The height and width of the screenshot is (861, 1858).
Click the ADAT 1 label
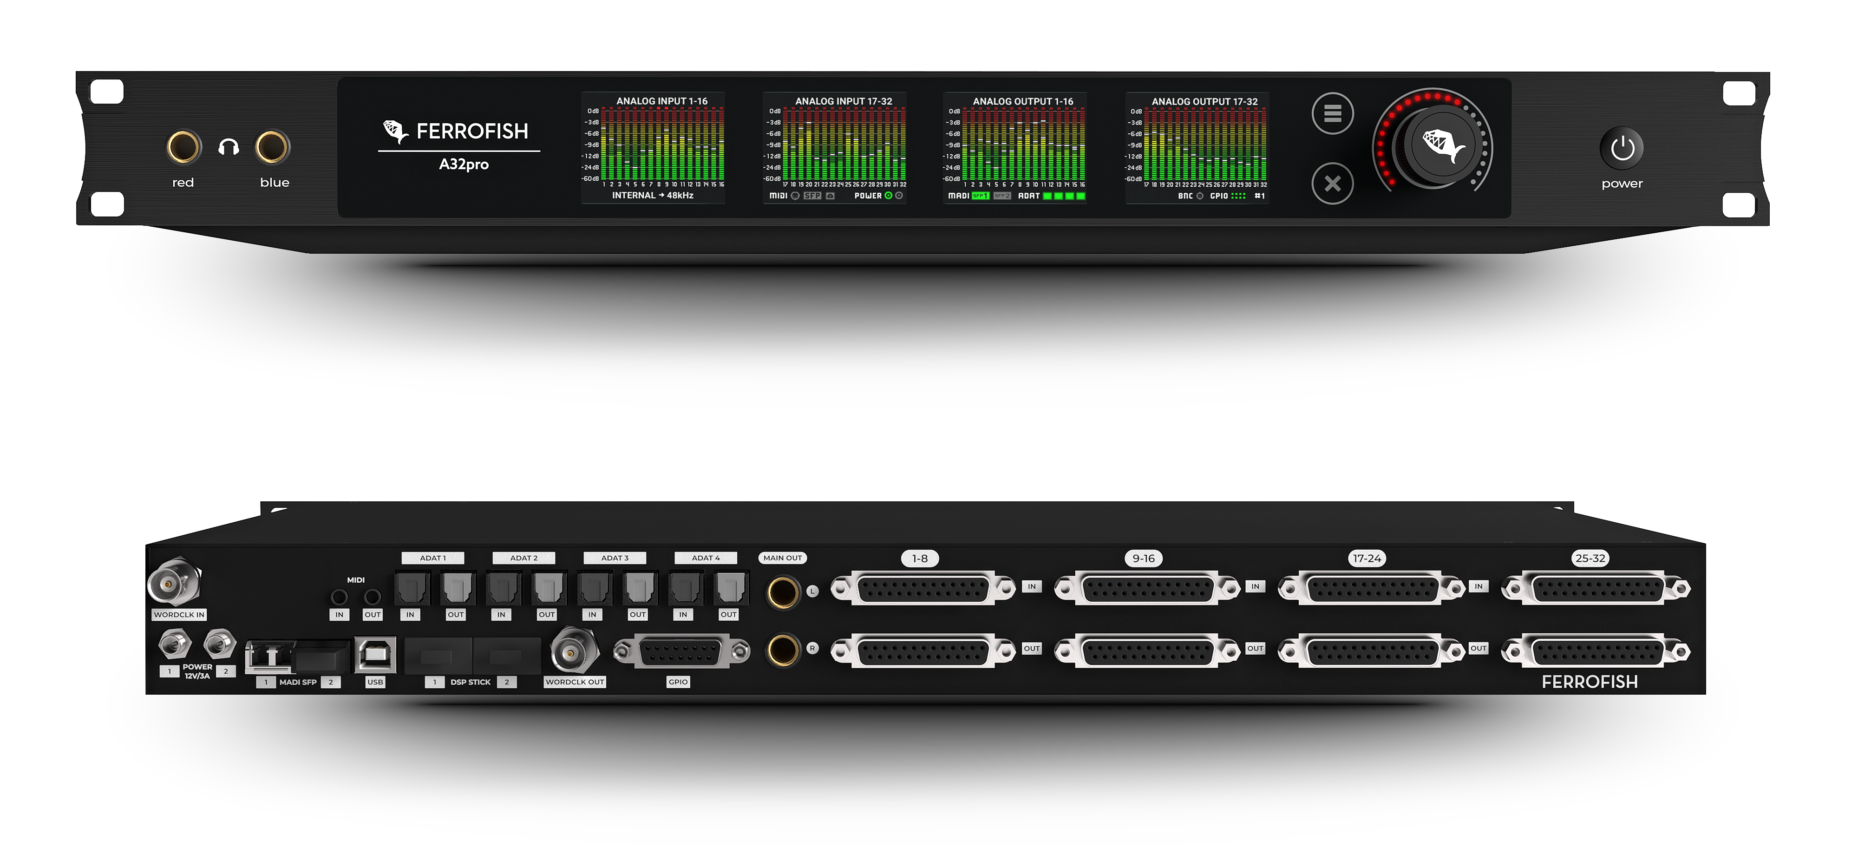click(x=433, y=558)
